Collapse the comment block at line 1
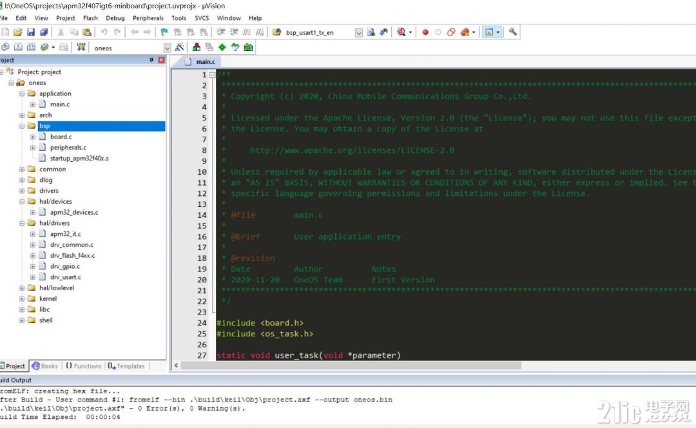 212,75
